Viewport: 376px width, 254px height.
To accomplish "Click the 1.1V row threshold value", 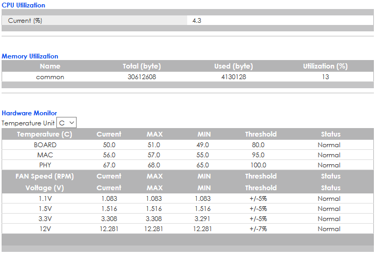I will (258, 198).
